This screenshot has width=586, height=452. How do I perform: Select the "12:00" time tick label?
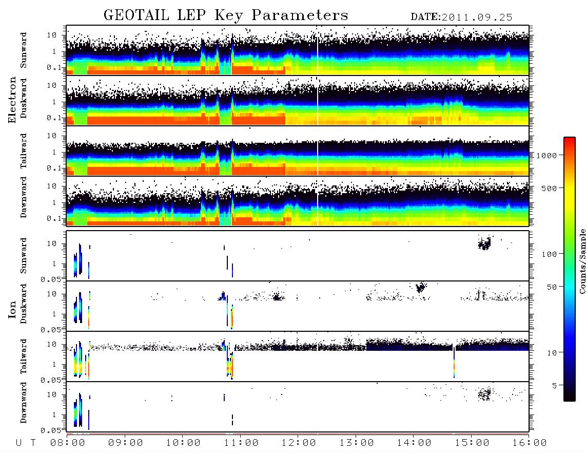299,443
